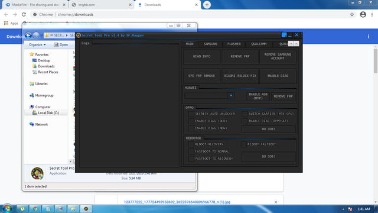Open Explorer recent pages dropdown arrow
Viewport: 378px width, 213px height.
(x=41, y=35)
